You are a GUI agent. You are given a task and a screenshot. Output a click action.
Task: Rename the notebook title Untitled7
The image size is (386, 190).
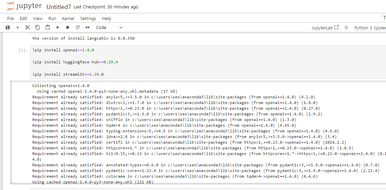[x=59, y=7]
